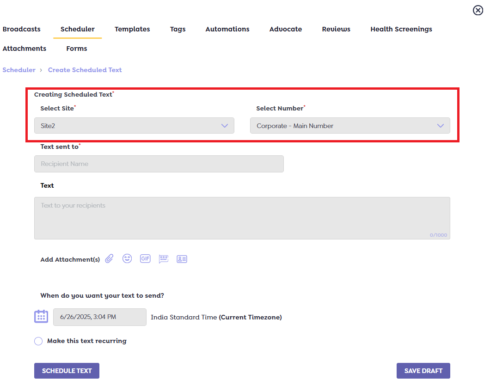484x380 pixels.
Task: Open the Select Number dropdown
Action: [350, 126]
